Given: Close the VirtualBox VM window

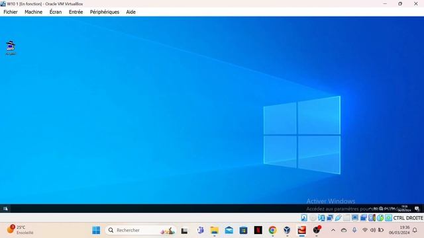Looking at the screenshot, I should 415,3.
